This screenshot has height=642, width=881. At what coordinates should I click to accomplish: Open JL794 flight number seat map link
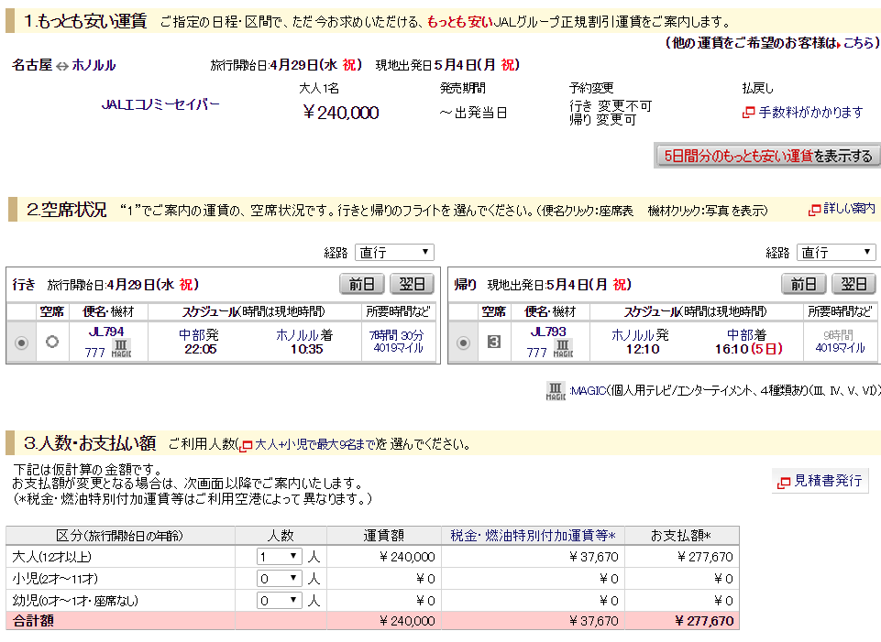tap(105, 332)
